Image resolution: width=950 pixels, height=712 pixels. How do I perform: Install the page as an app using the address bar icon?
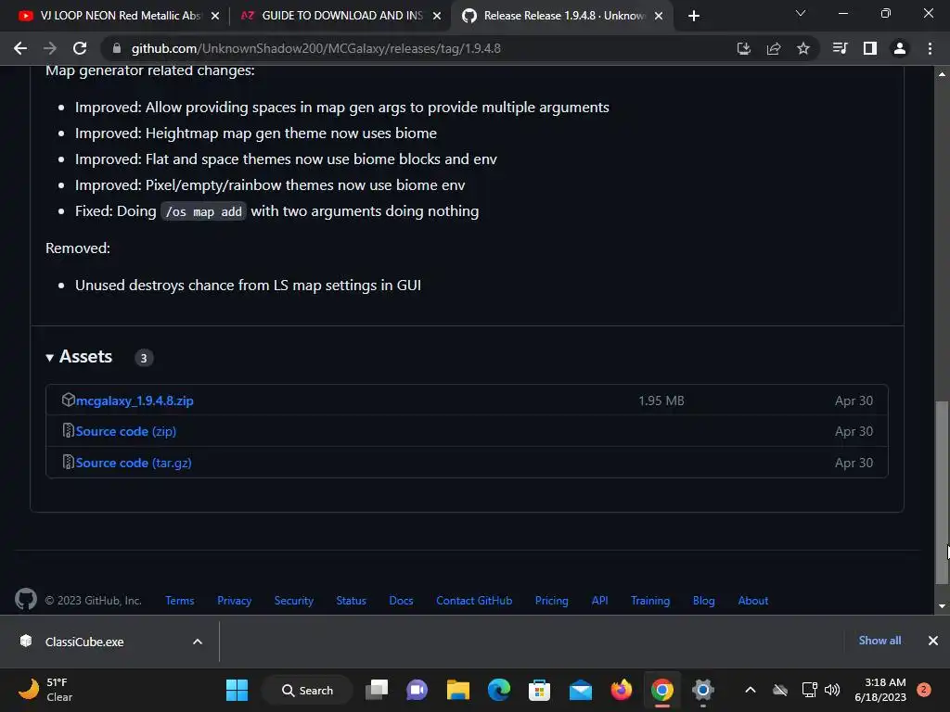(x=743, y=48)
